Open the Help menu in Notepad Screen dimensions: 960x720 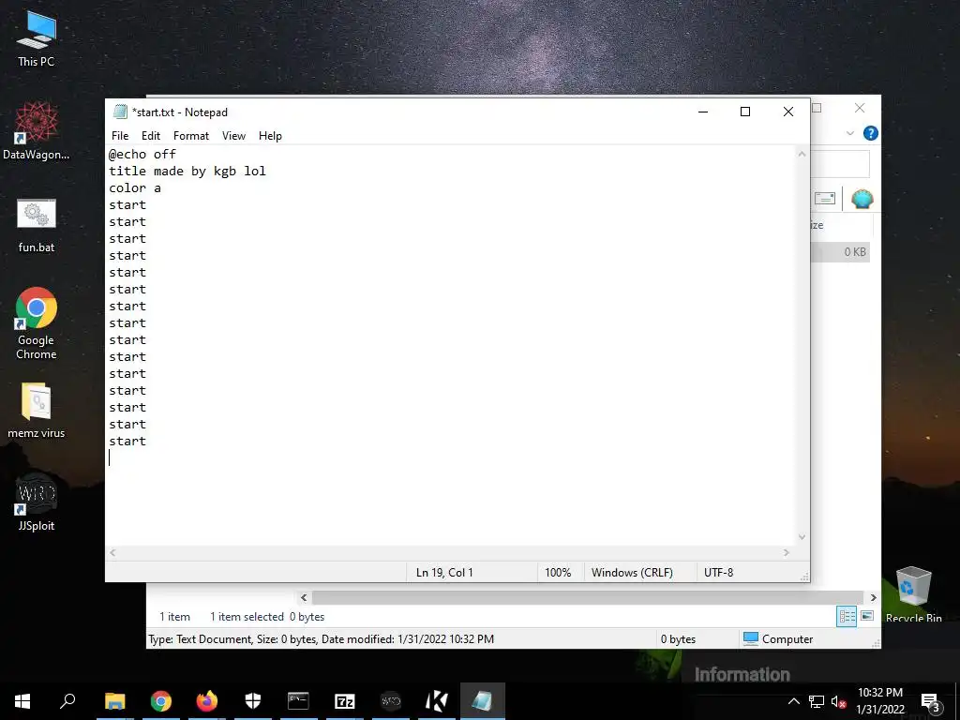(270, 136)
